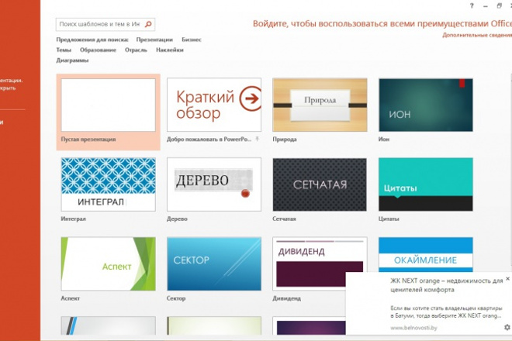Select the Окаймление theme thumbnail
Screen dimensions: 512x341
[425, 254]
